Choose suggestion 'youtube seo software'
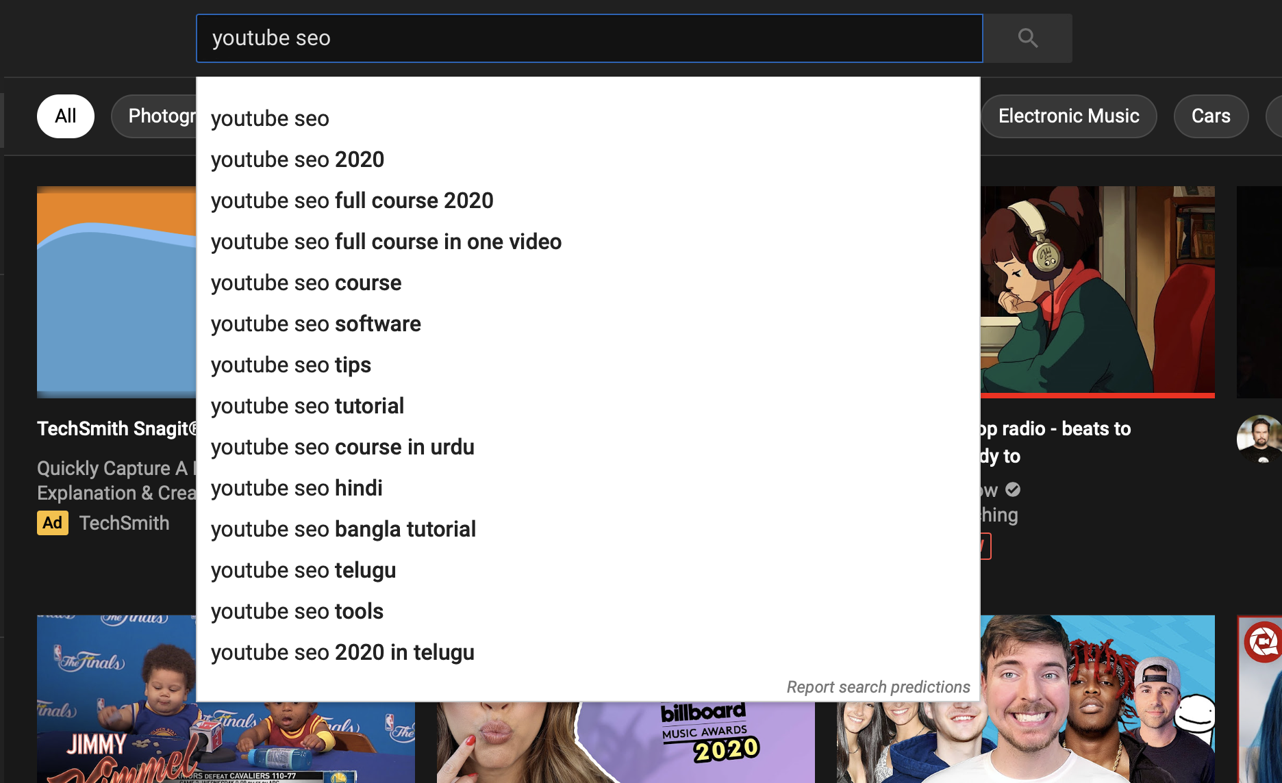Viewport: 1282px width, 783px height. tap(588, 324)
